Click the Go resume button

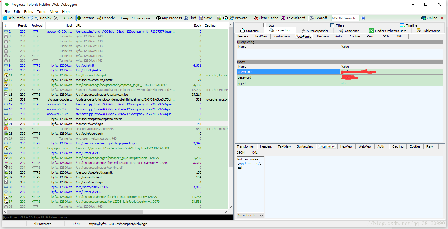68,18
